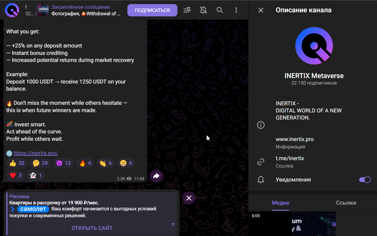Click the forward arrow button beside message
The image size is (377, 236).
coord(156,176)
